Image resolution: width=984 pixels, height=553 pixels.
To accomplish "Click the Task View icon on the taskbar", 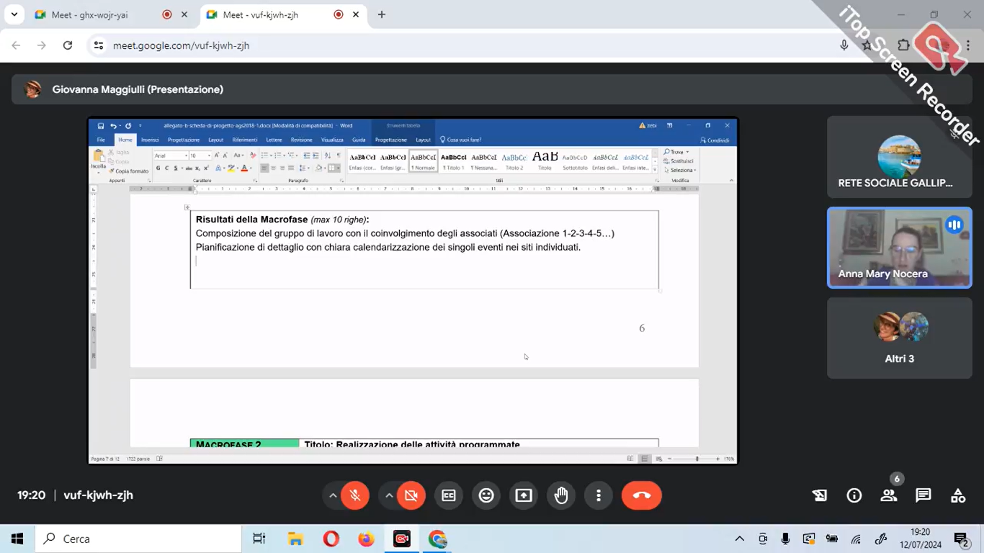I will (259, 539).
